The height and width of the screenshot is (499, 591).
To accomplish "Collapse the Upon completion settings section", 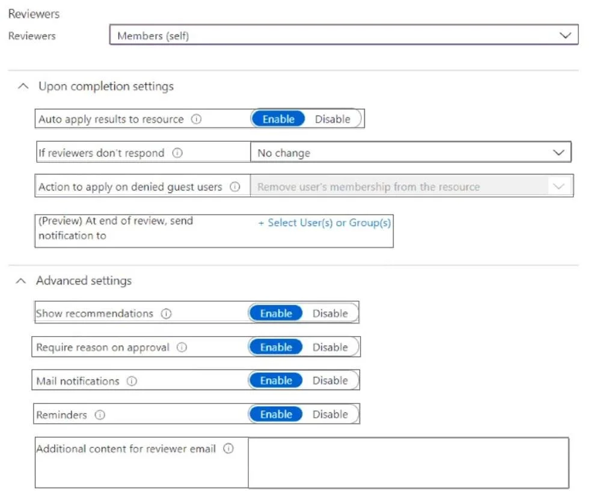I will click(23, 86).
